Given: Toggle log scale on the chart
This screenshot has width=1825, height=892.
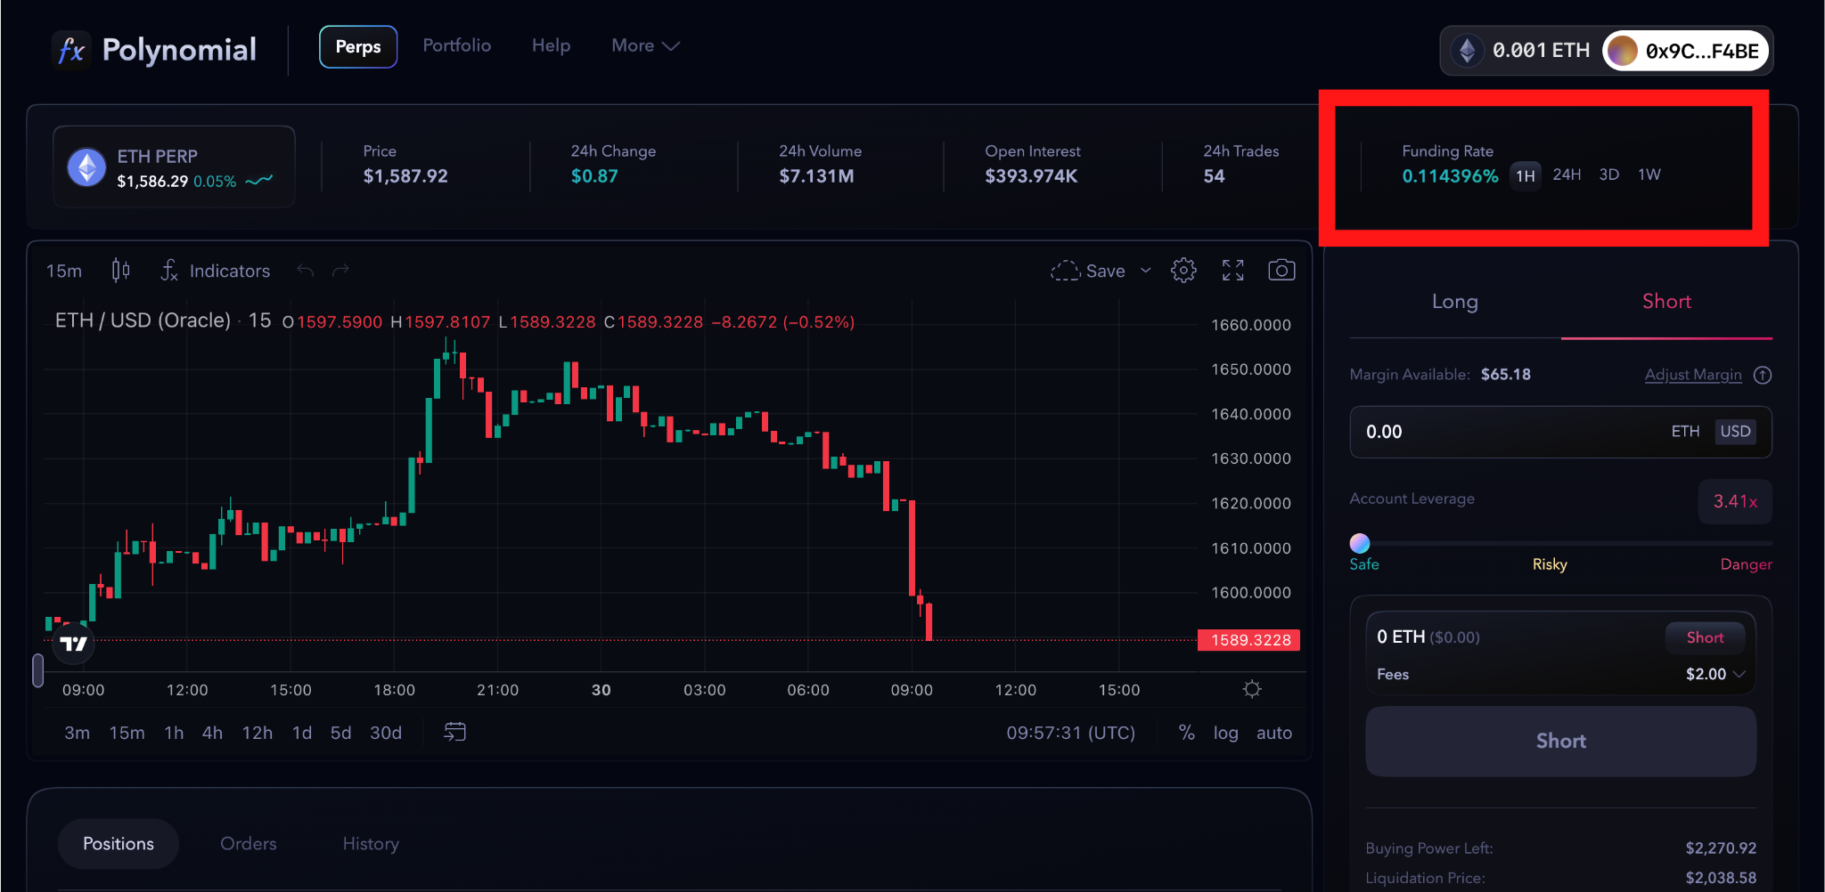Looking at the screenshot, I should click(1225, 733).
